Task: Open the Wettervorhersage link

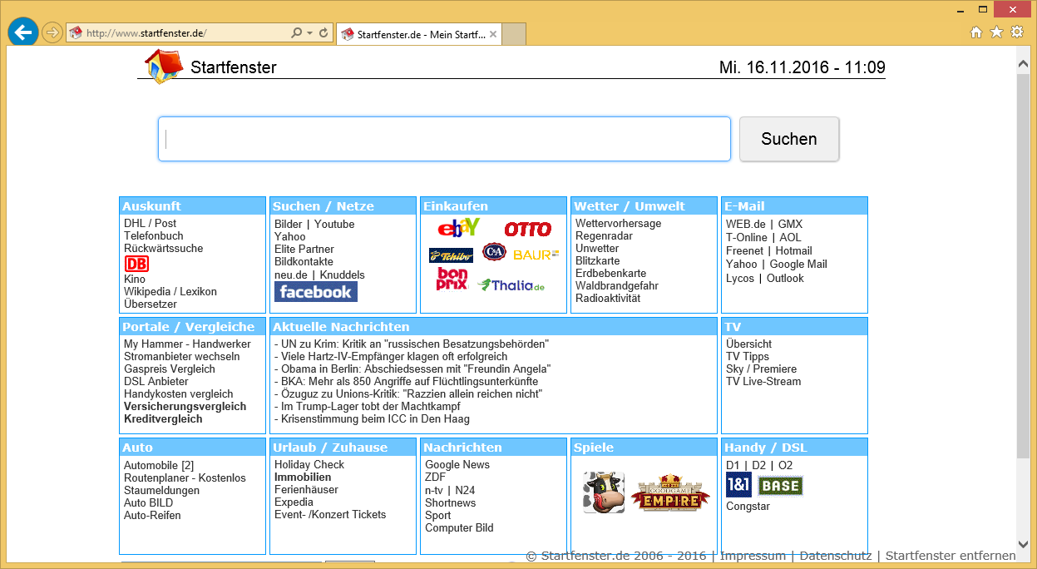Action: click(619, 223)
